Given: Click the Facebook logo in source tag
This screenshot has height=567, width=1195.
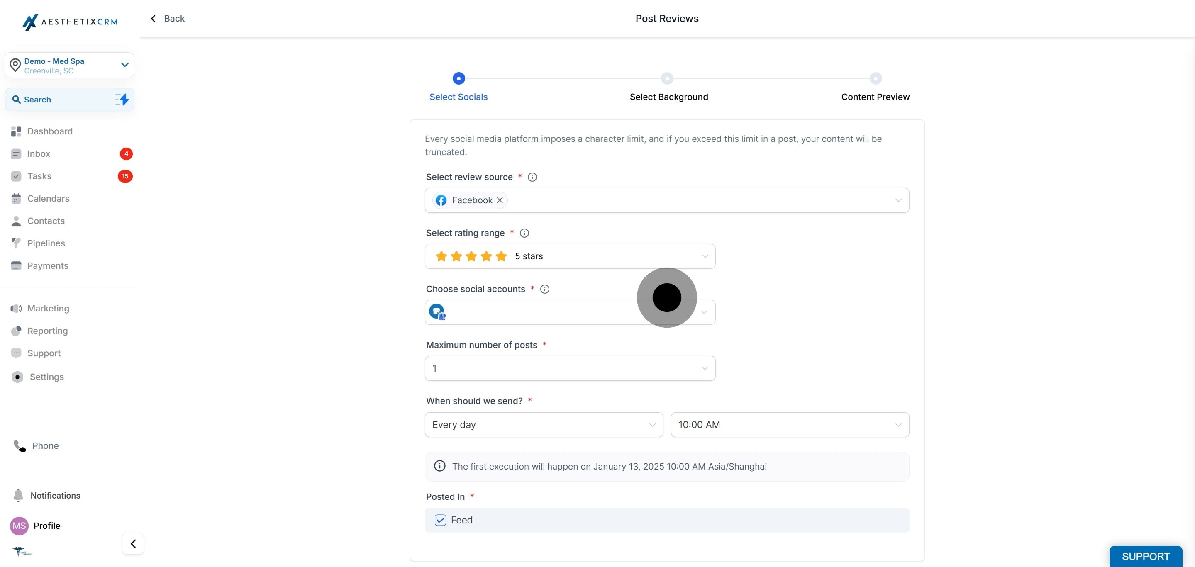Looking at the screenshot, I should coord(441,200).
